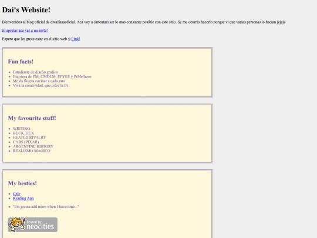317x238 pixels.
Task: Select the CARS (PIXAR) list item
Action: coord(26,142)
